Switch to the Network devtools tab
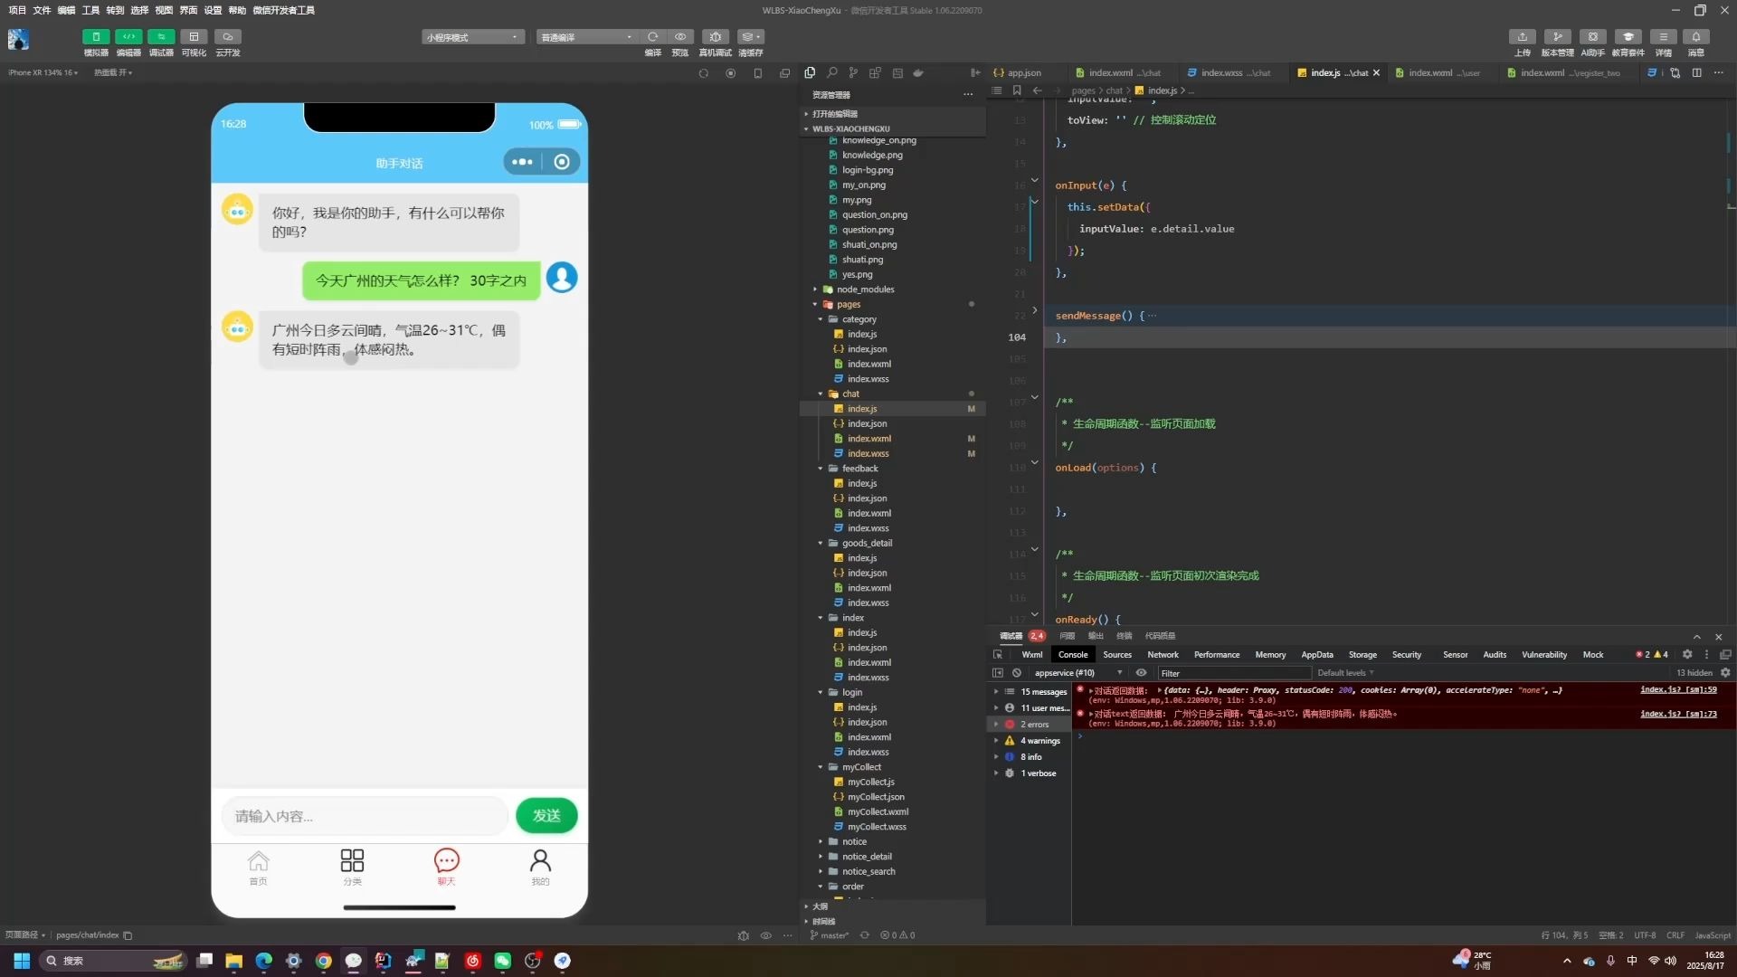The width and height of the screenshot is (1737, 977). (1163, 655)
